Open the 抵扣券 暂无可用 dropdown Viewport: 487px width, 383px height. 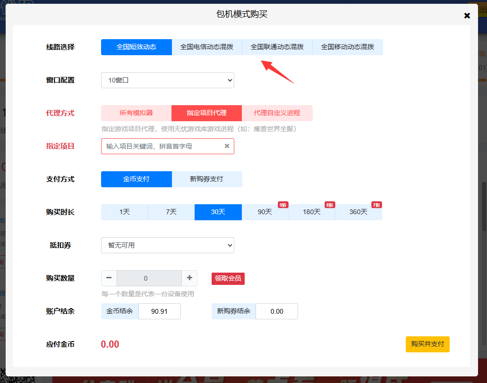tap(167, 245)
